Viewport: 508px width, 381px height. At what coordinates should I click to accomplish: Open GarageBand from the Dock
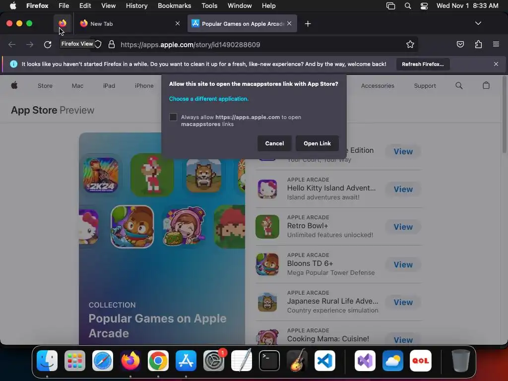(297, 361)
